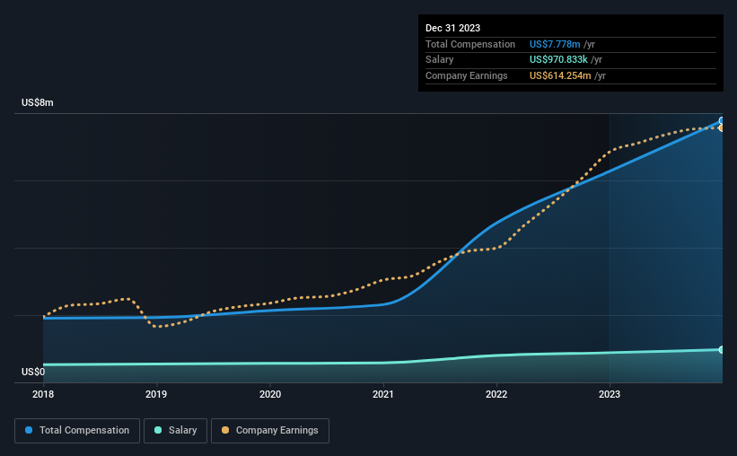Click the 2023 x-axis label

pyautogui.click(x=610, y=394)
